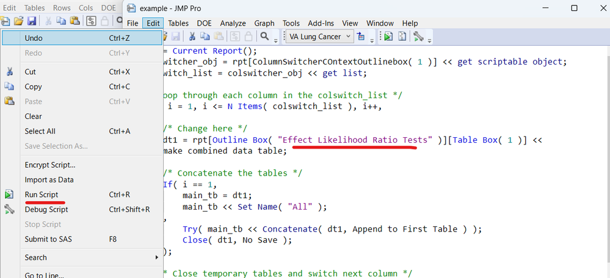Close the open Edit menu via Edit tab
The height and width of the screenshot is (278, 610).
[x=153, y=23]
